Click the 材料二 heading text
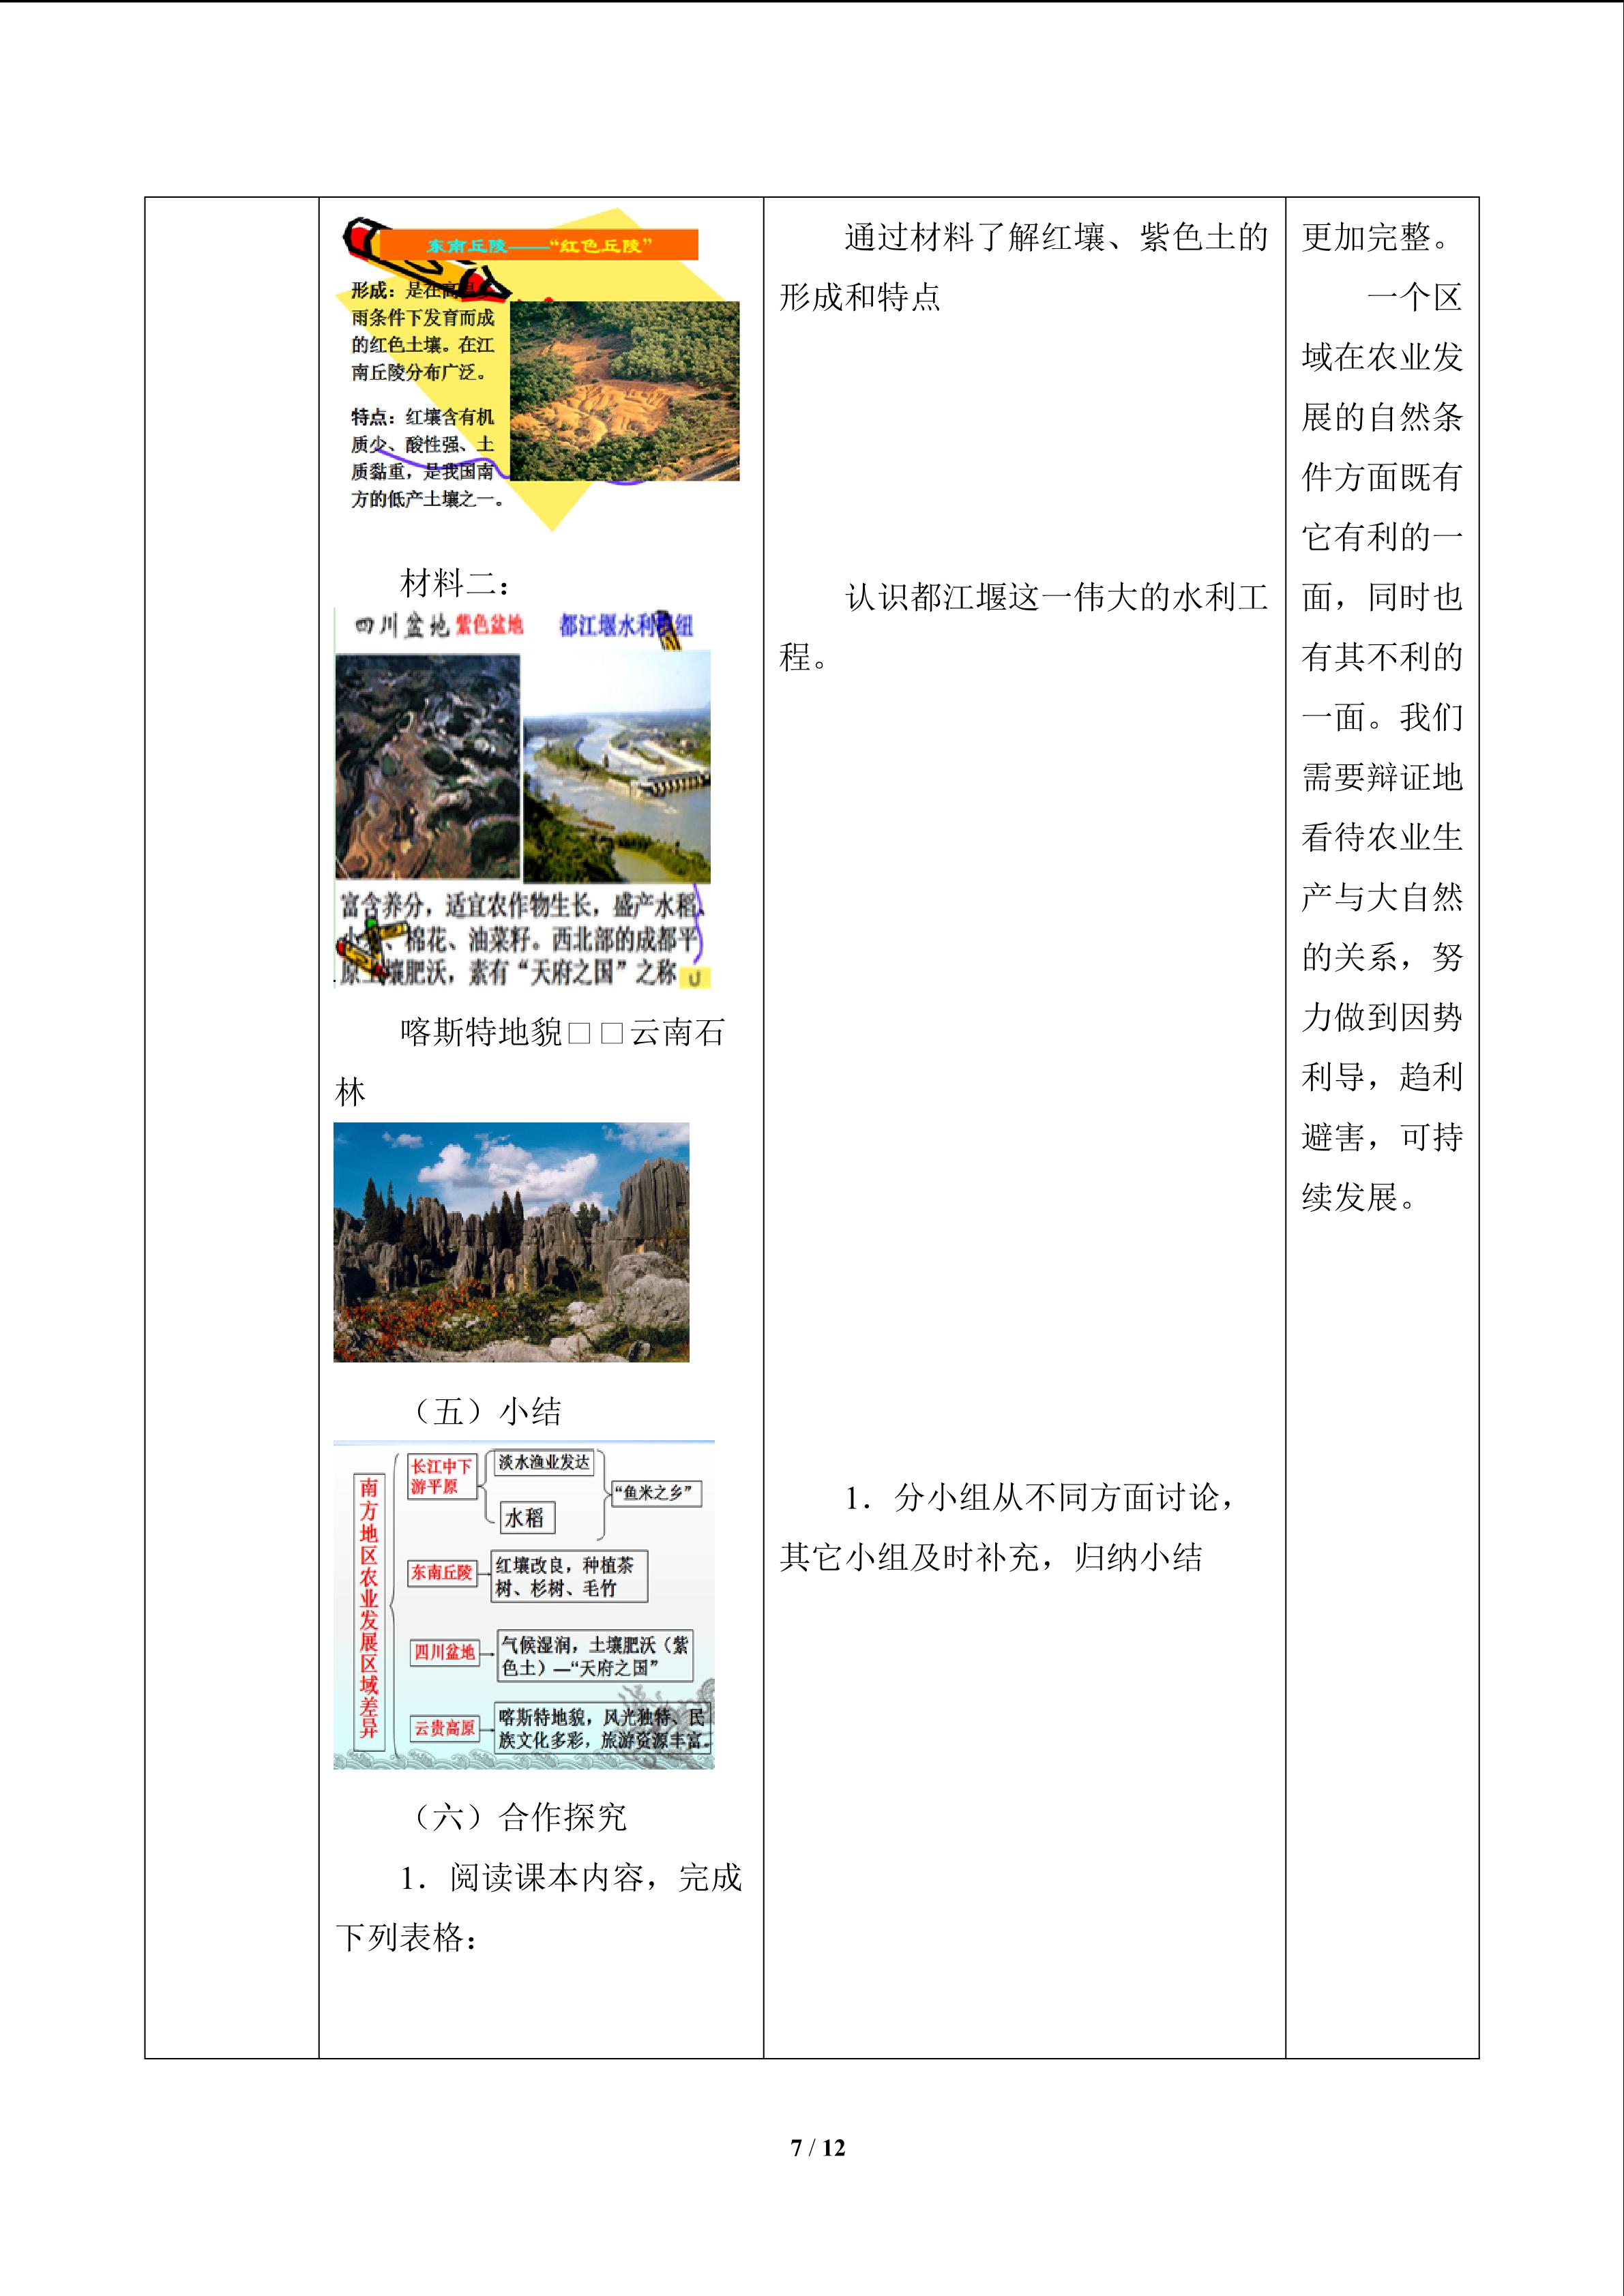 coord(456,582)
